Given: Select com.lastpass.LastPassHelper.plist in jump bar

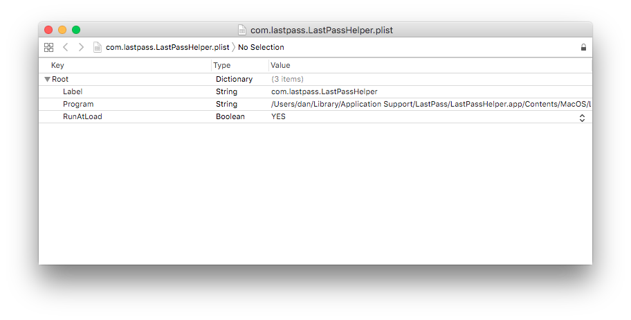Looking at the screenshot, I should pyautogui.click(x=167, y=47).
